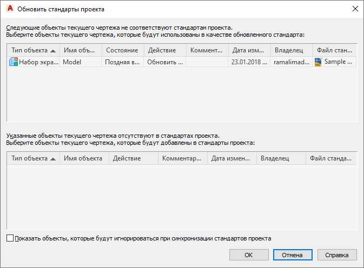Open the Обновить action cell dropdown
The width and height of the screenshot is (364, 268).
coord(164,62)
